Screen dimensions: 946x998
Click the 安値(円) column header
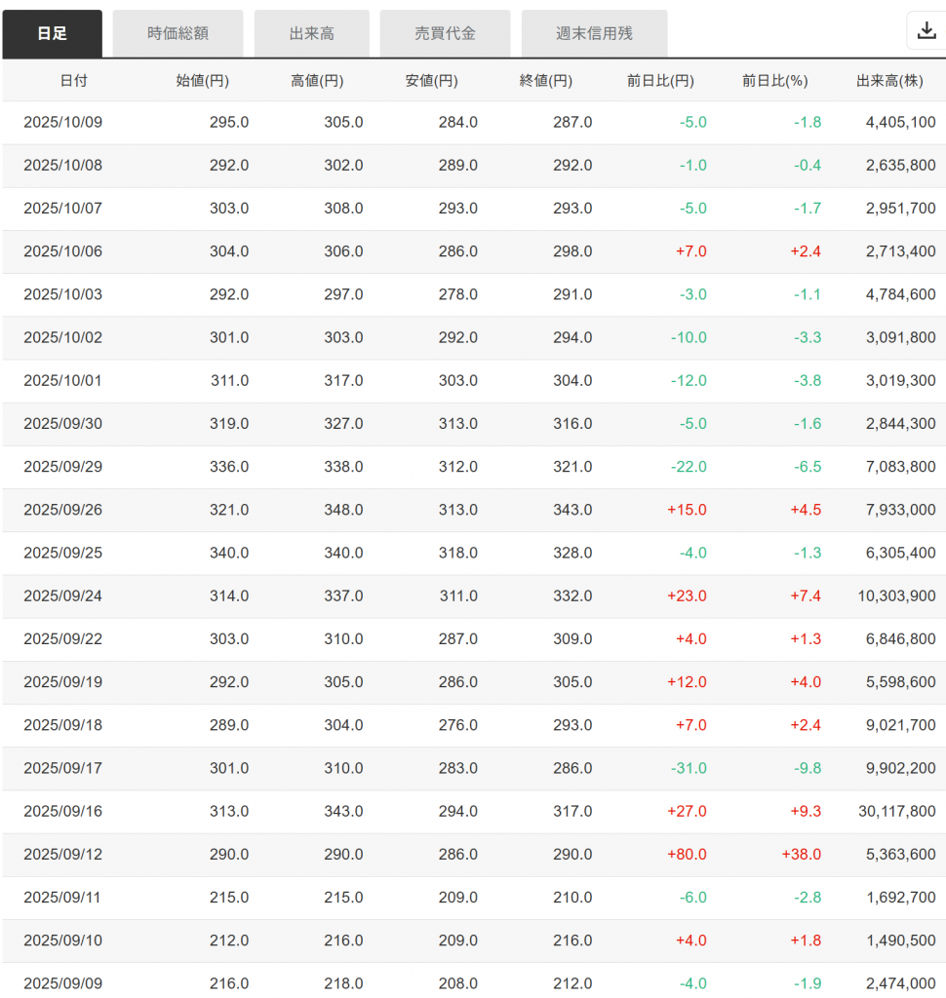coord(431,81)
